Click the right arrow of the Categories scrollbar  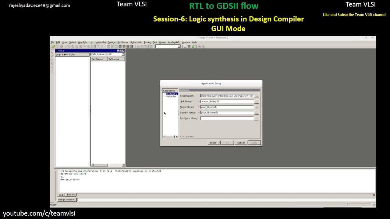(177, 137)
